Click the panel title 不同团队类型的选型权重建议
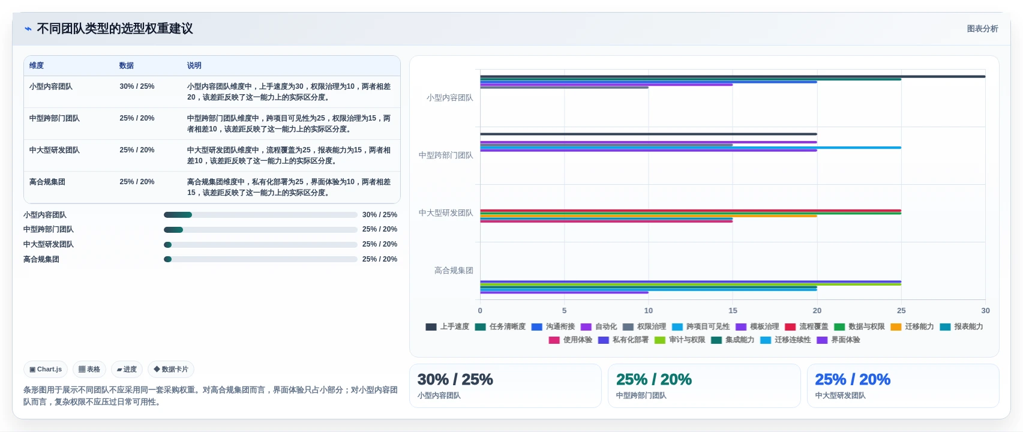1023x432 pixels. (115, 29)
